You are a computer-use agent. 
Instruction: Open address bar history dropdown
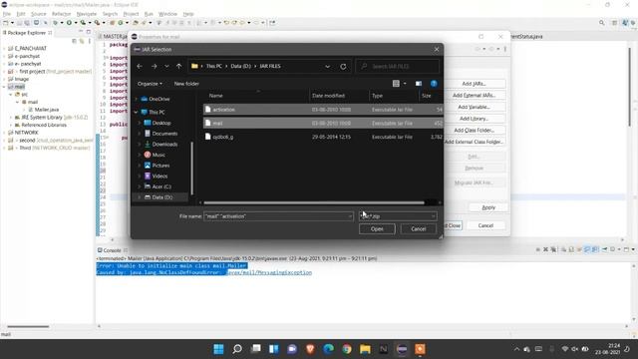coord(328,67)
